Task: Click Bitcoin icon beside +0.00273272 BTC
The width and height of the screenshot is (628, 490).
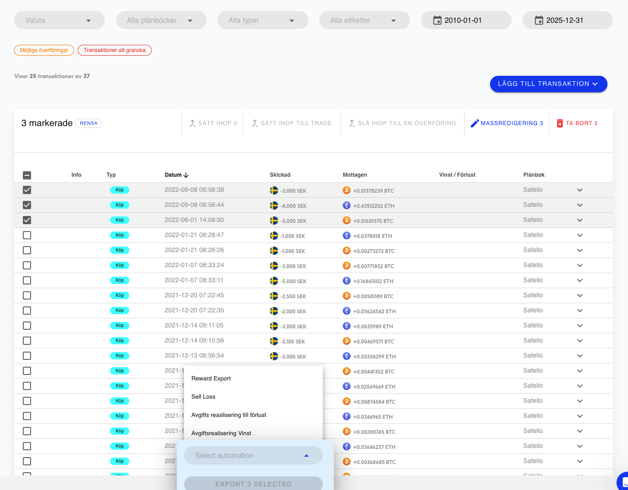Action: point(347,251)
